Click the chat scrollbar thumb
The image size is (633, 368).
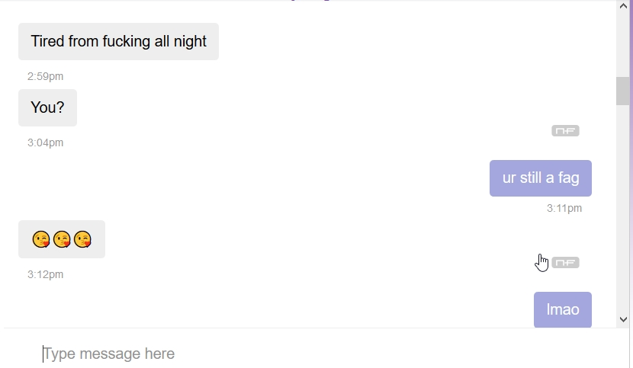click(x=623, y=91)
